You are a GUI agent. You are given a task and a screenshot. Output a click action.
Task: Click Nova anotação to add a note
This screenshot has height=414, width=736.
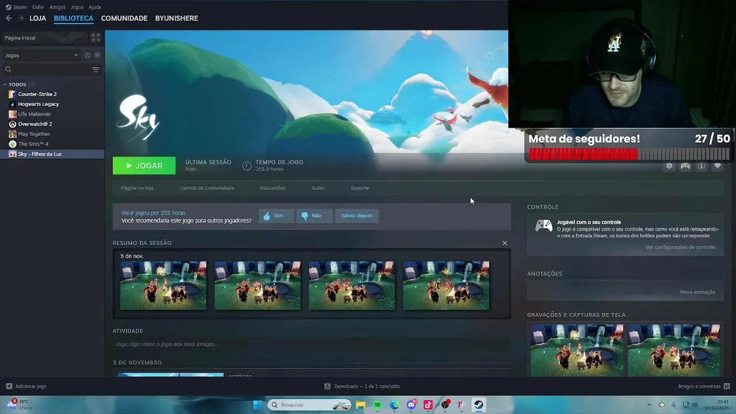(697, 292)
